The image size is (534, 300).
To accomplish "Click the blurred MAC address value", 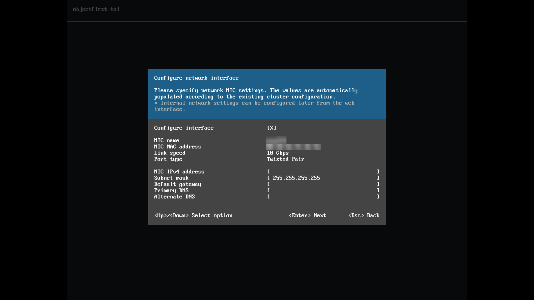I will coord(293,147).
